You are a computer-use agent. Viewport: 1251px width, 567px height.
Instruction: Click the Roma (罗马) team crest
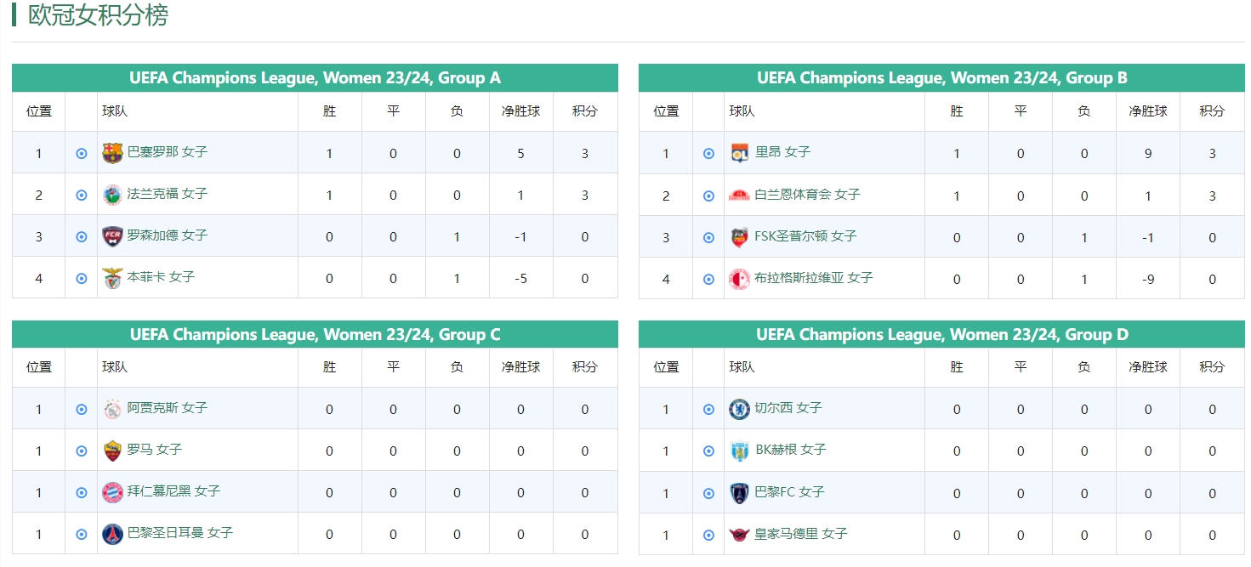point(112,451)
